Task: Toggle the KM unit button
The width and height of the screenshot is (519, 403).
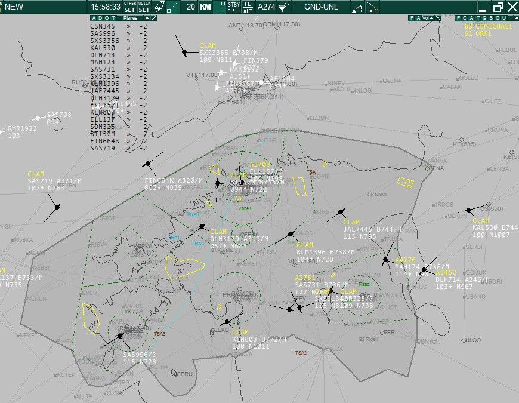Action: pyautogui.click(x=205, y=7)
